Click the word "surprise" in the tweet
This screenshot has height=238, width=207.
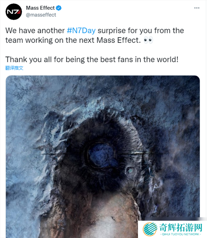112,30
